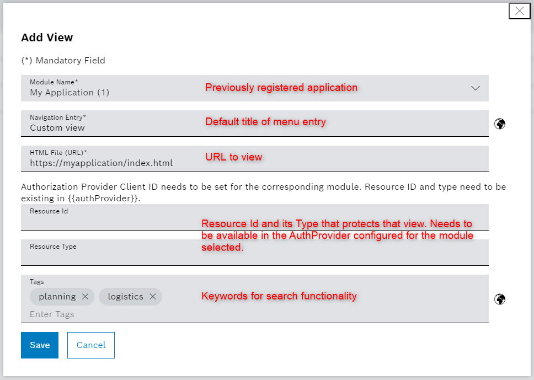Select the planning tag chip label
The image size is (534, 380).
click(57, 297)
